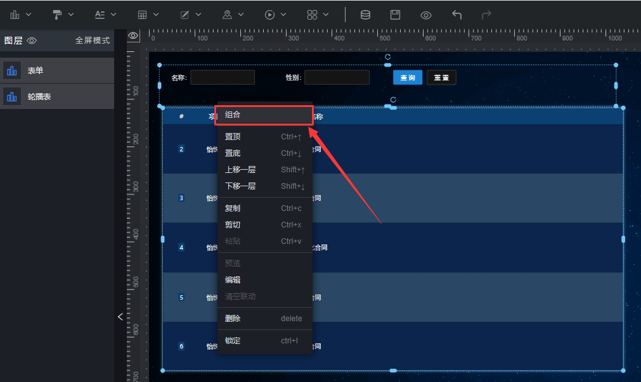Click the preview eye icon in top toolbar

(426, 15)
